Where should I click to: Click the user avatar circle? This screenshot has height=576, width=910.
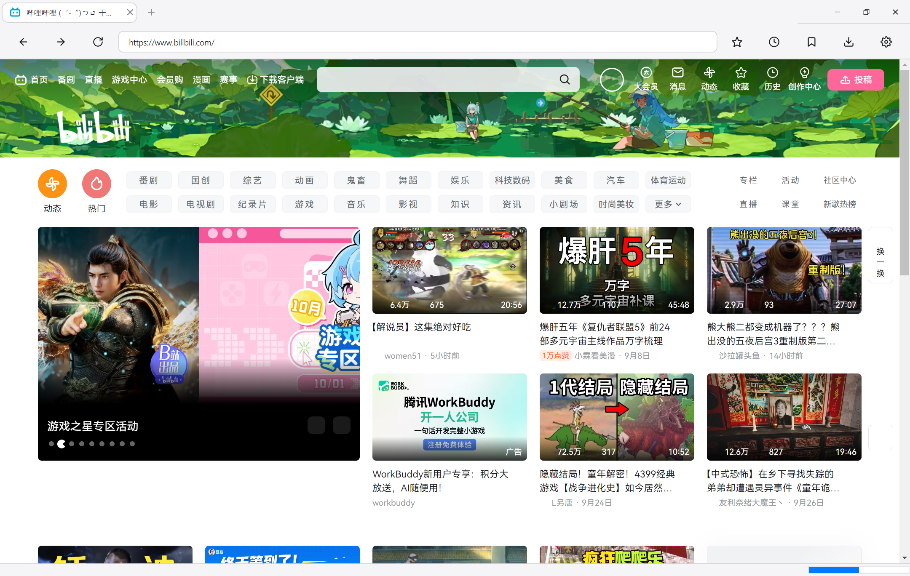click(x=612, y=80)
